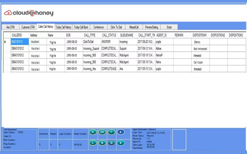The image size is (247, 154).
Task: Click the empty box beside Agent Information
Action: tap(179, 140)
